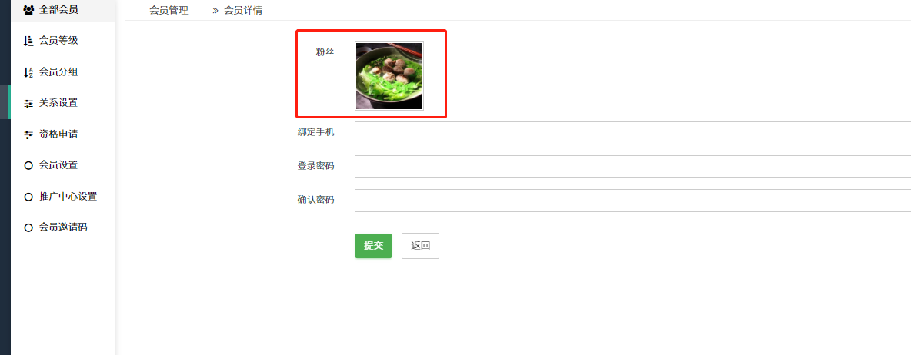Click the users icon beside 全部会员
911x355 pixels.
pos(28,10)
